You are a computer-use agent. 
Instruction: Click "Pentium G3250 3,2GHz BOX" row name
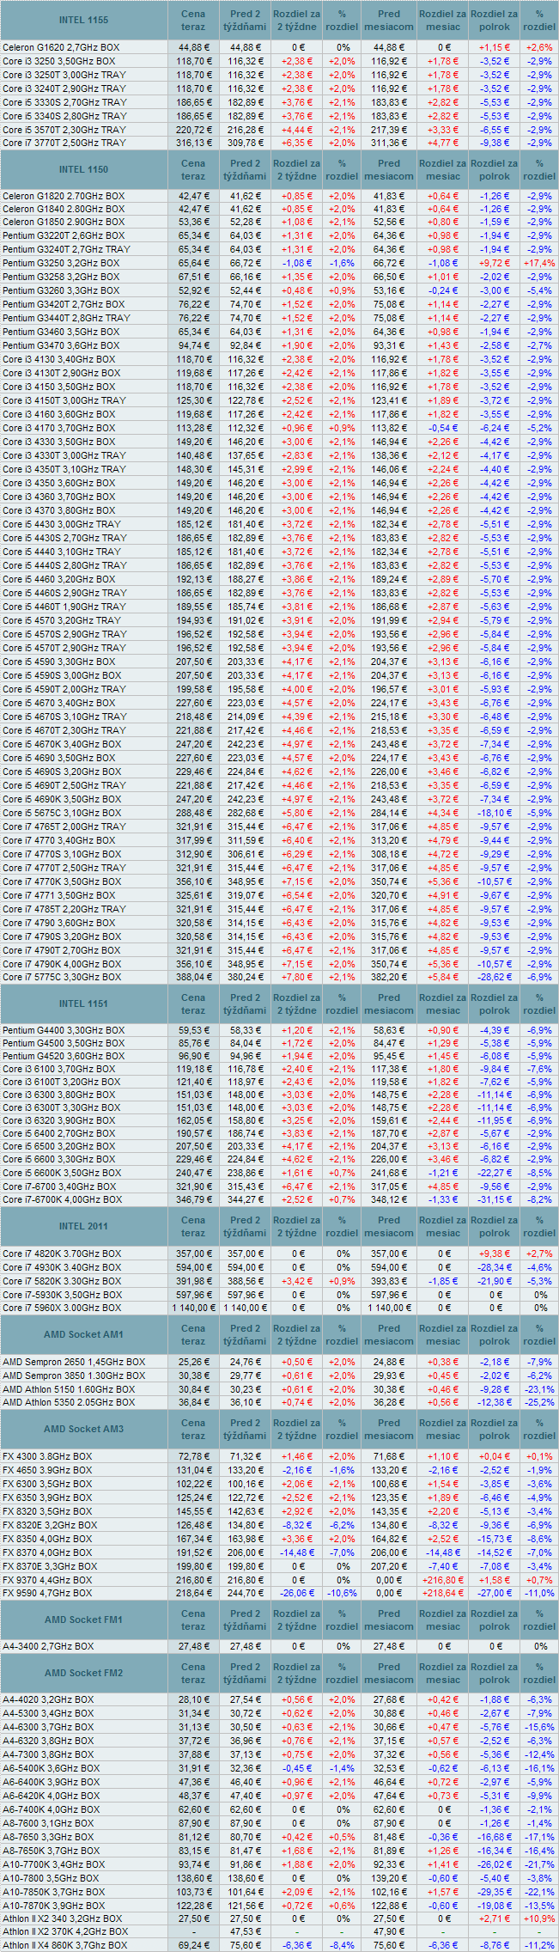click(x=61, y=263)
